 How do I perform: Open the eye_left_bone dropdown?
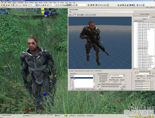(124, 75)
